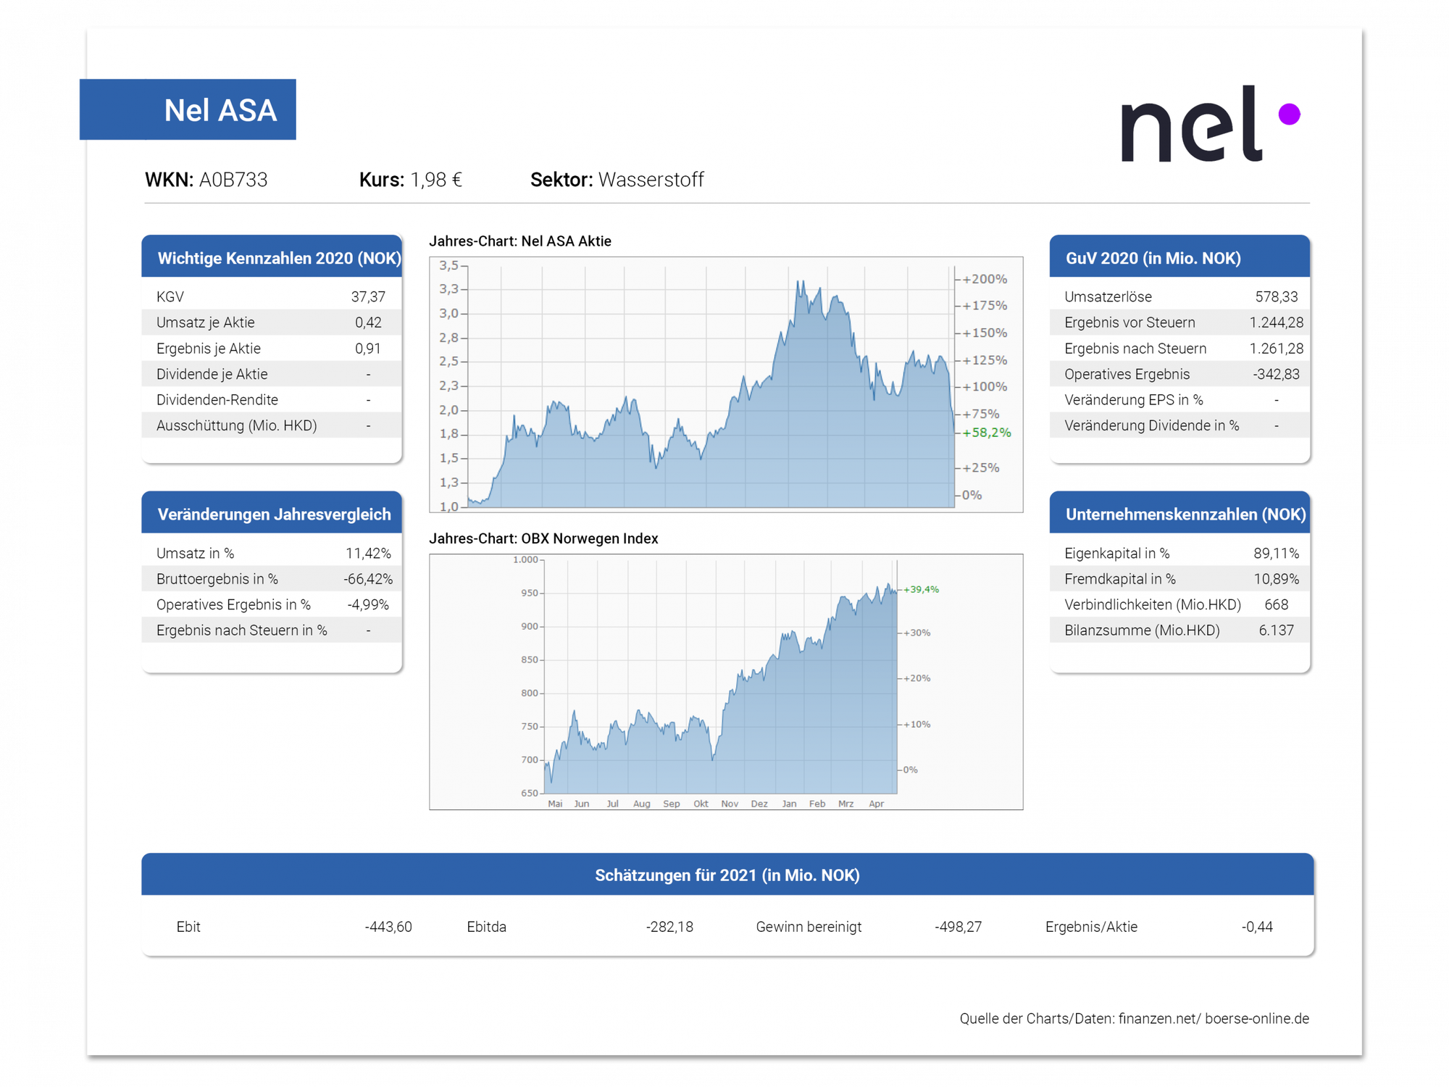Click the Jahres-Chart: OBX Norwegen Index title
Image resolution: width=1449 pixels, height=1087 pixels.
[x=543, y=538]
